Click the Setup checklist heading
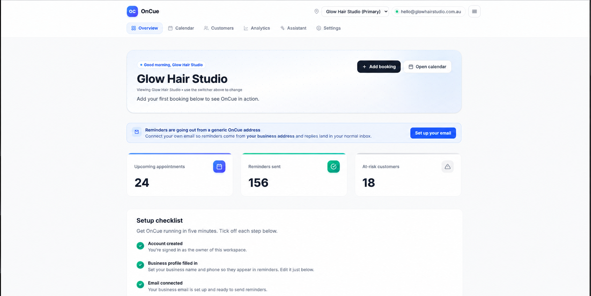Viewport: 591px width, 296px height. (x=159, y=221)
